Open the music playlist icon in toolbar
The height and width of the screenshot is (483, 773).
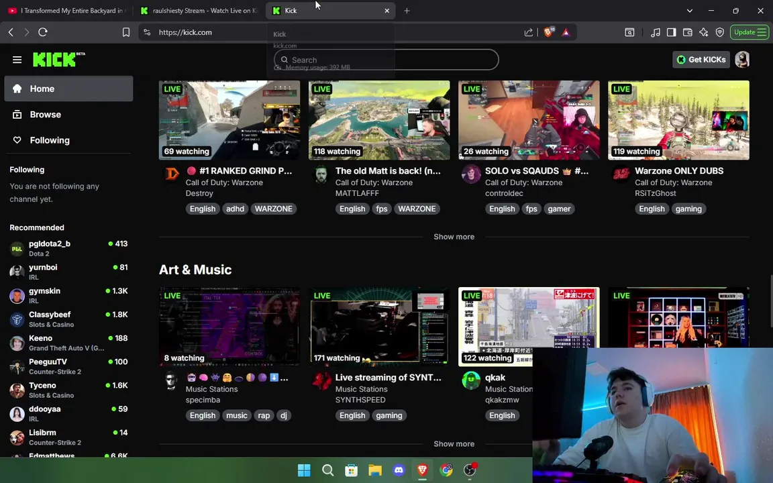pos(655,32)
